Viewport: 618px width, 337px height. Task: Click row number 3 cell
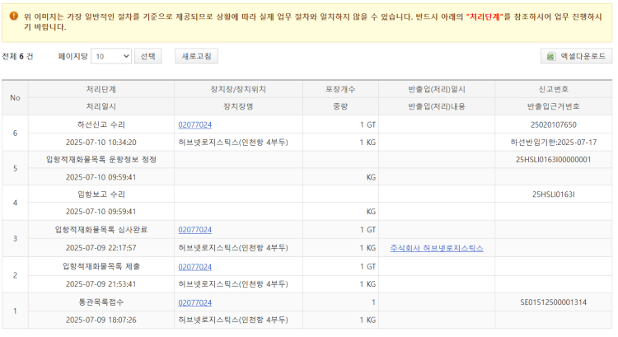15,238
